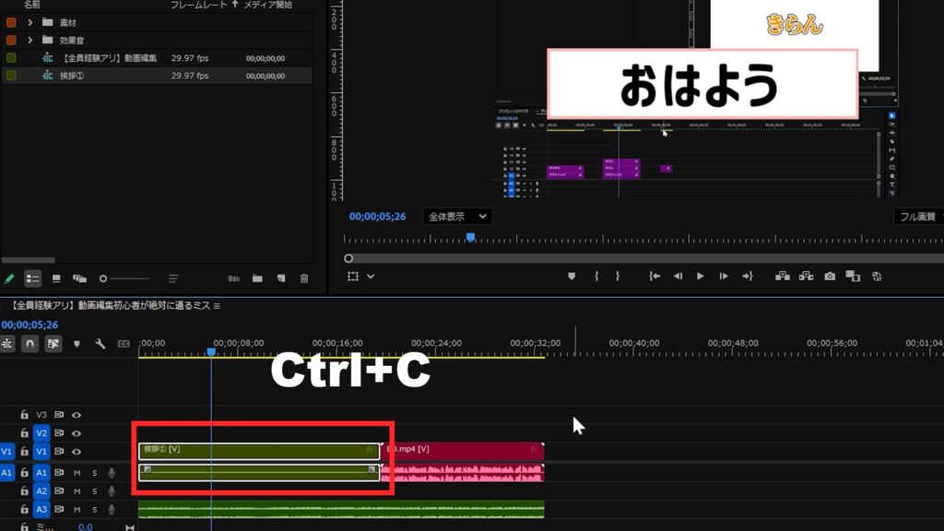Click the direct manipulation box icon in program monitor
944x531 pixels.
353,277
